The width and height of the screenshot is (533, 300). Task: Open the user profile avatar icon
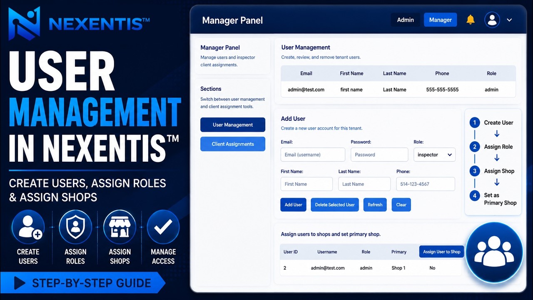pos(492,20)
